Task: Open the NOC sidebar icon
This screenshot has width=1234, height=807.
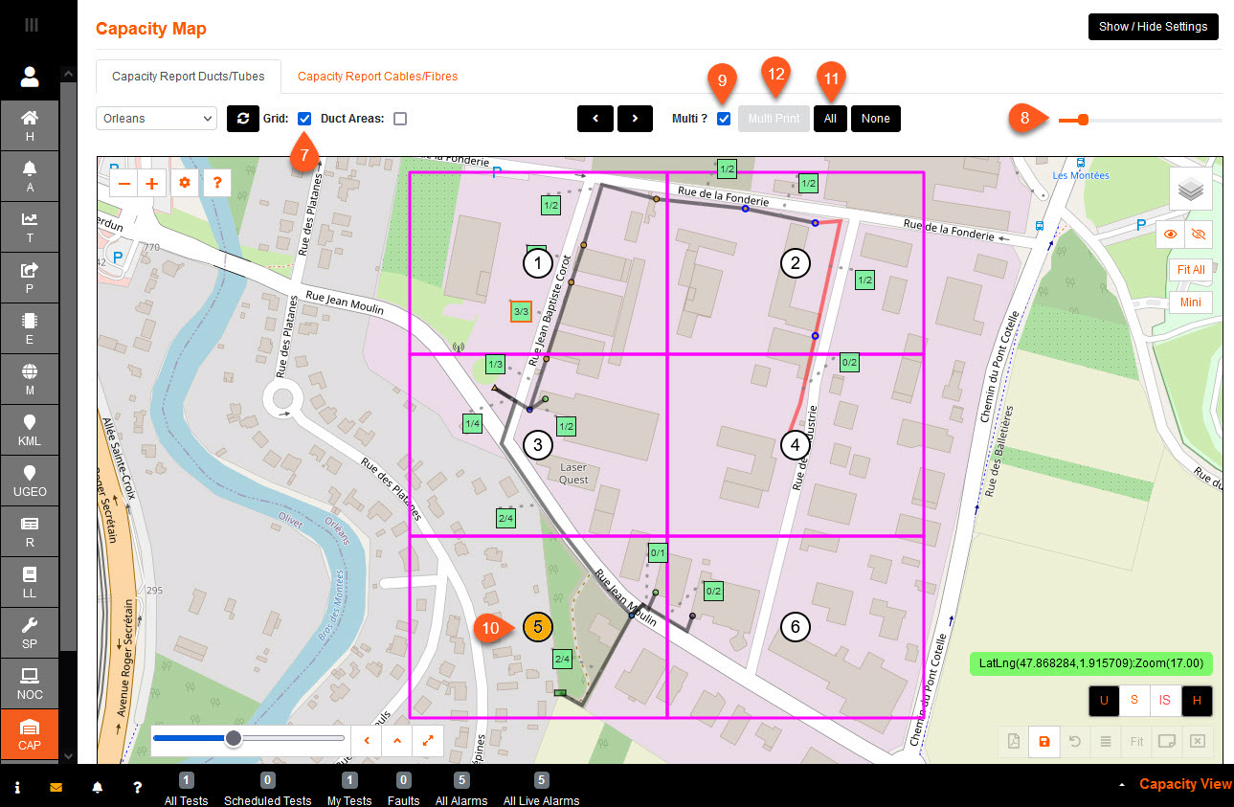Action: click(x=30, y=684)
